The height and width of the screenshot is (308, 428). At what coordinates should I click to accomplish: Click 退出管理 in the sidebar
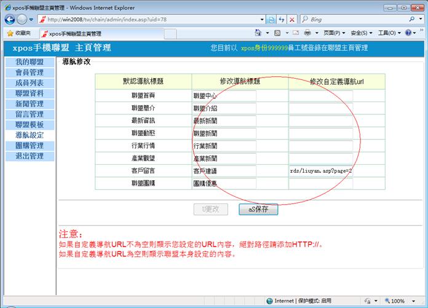pyautogui.click(x=29, y=156)
